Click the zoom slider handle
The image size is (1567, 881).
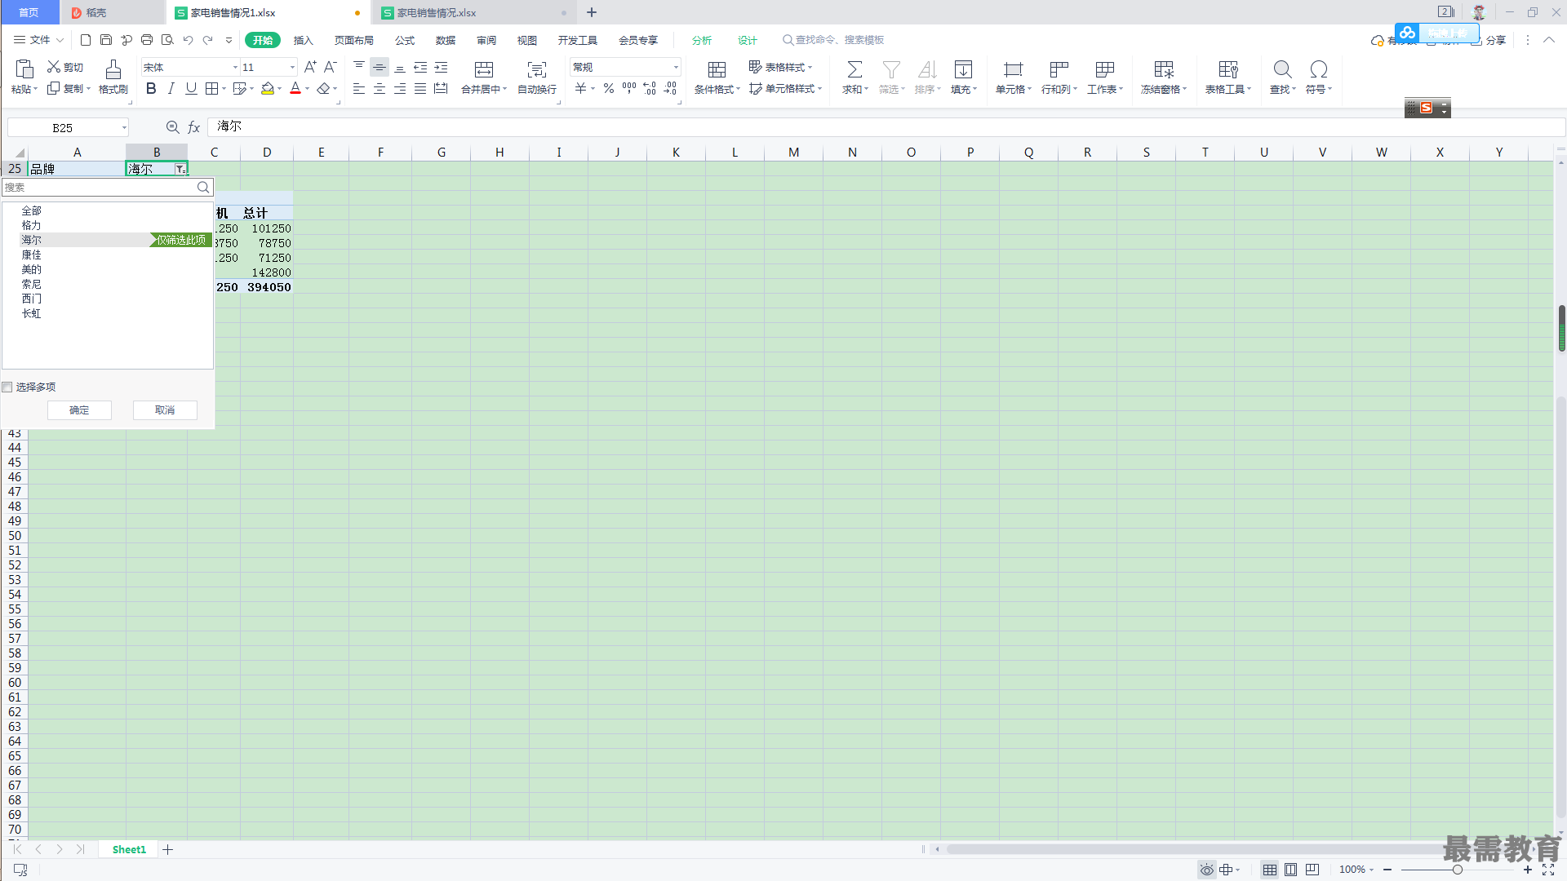(1457, 870)
